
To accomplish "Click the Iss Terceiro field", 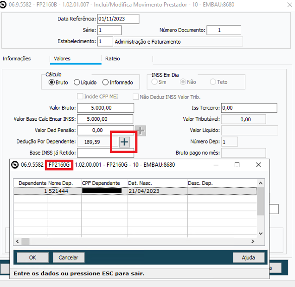I will click(249, 108).
